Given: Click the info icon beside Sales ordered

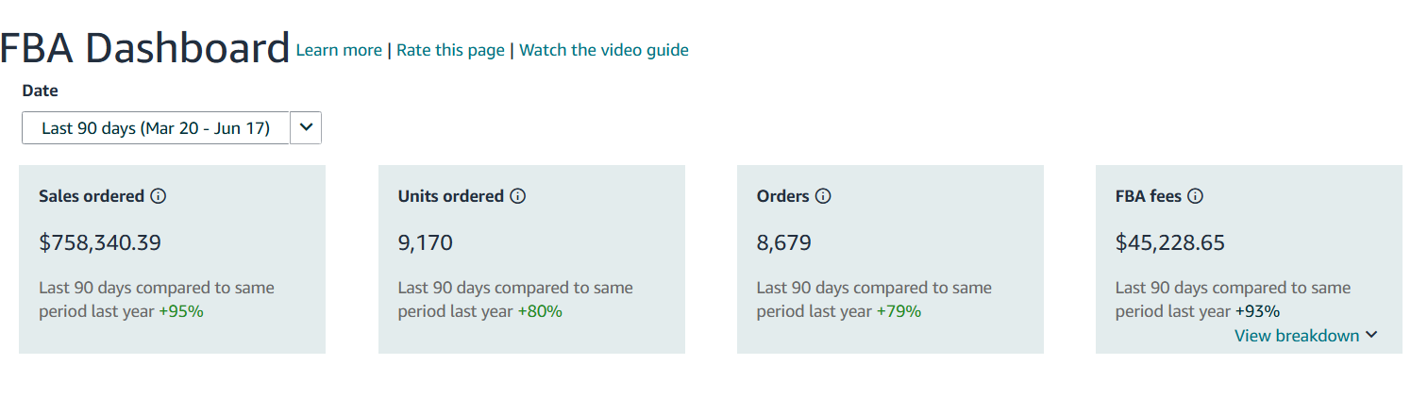Looking at the screenshot, I should coord(159,196).
